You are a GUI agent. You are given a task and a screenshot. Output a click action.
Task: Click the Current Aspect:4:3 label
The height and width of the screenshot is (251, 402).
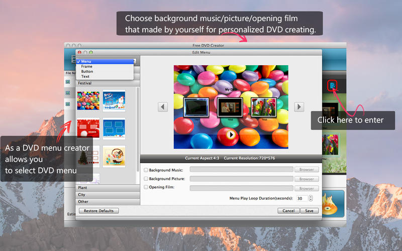click(x=202, y=158)
